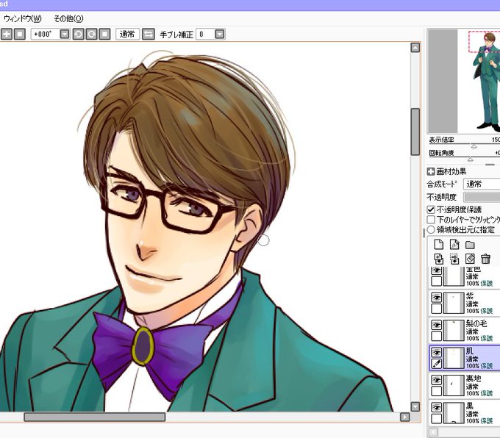Clear the layer with eraser icon
Screen dimensions: 500x438
[x=470, y=259]
